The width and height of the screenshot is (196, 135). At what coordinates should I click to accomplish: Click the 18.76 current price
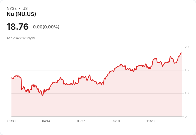pos(18,27)
